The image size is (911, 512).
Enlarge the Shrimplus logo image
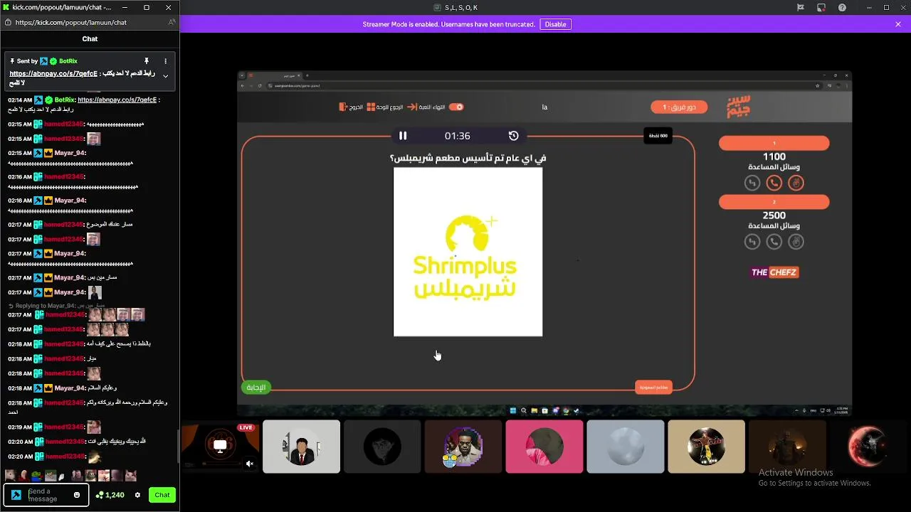[468, 252]
